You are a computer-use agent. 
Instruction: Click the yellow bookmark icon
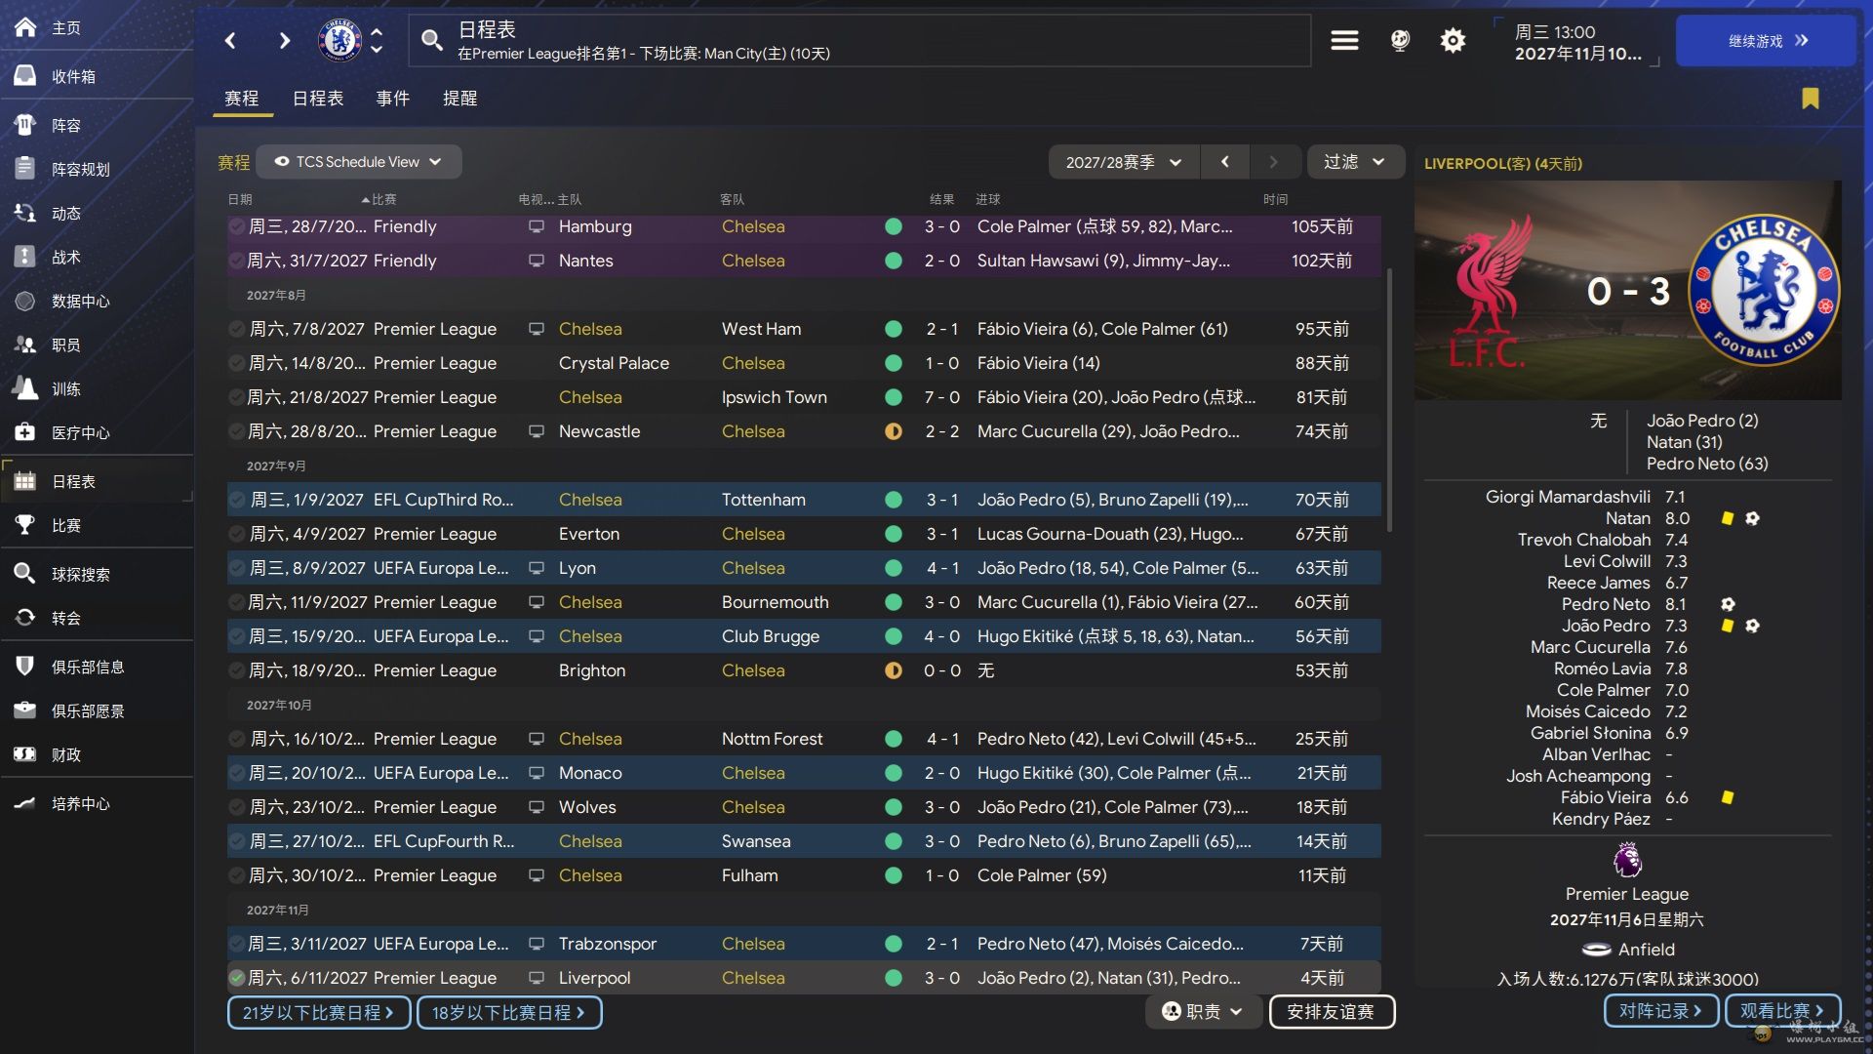click(x=1811, y=99)
